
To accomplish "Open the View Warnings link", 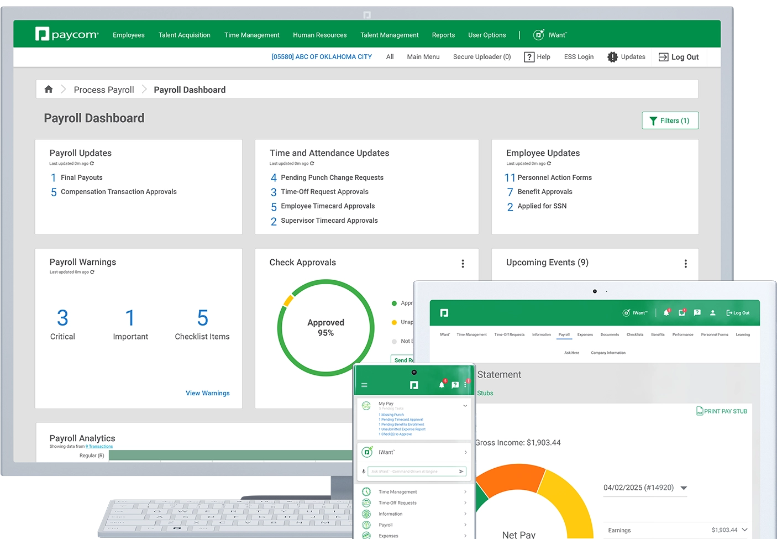I will coord(207,393).
